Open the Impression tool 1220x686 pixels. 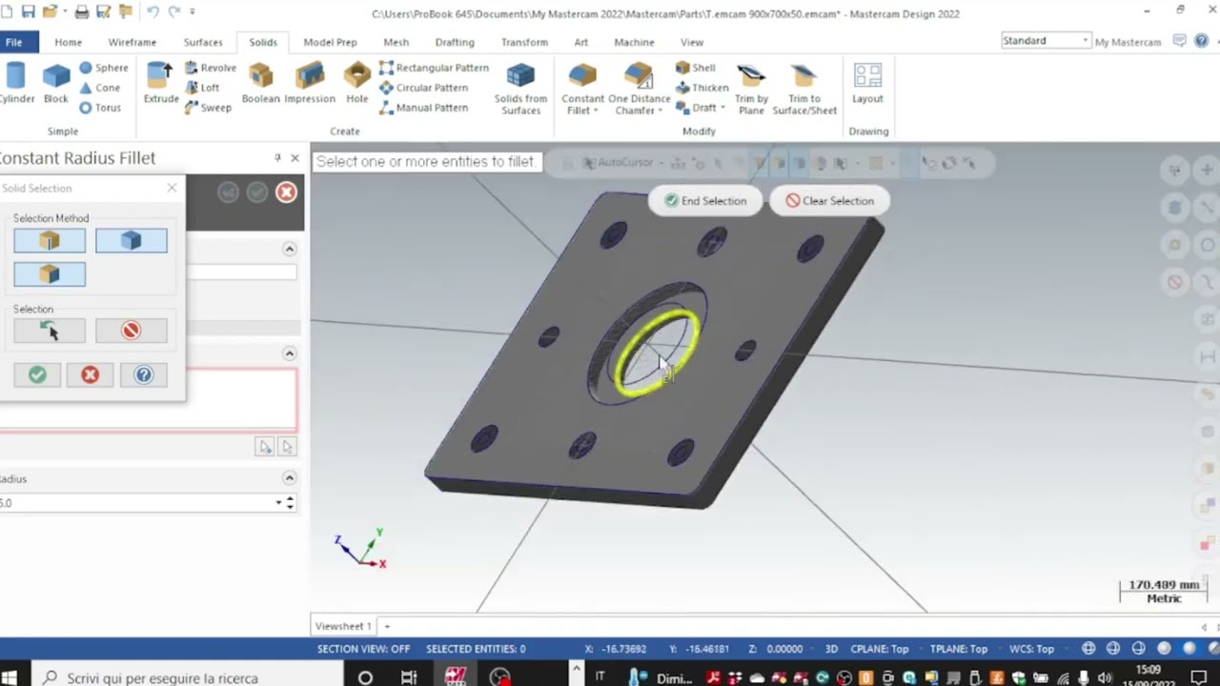pyautogui.click(x=310, y=83)
